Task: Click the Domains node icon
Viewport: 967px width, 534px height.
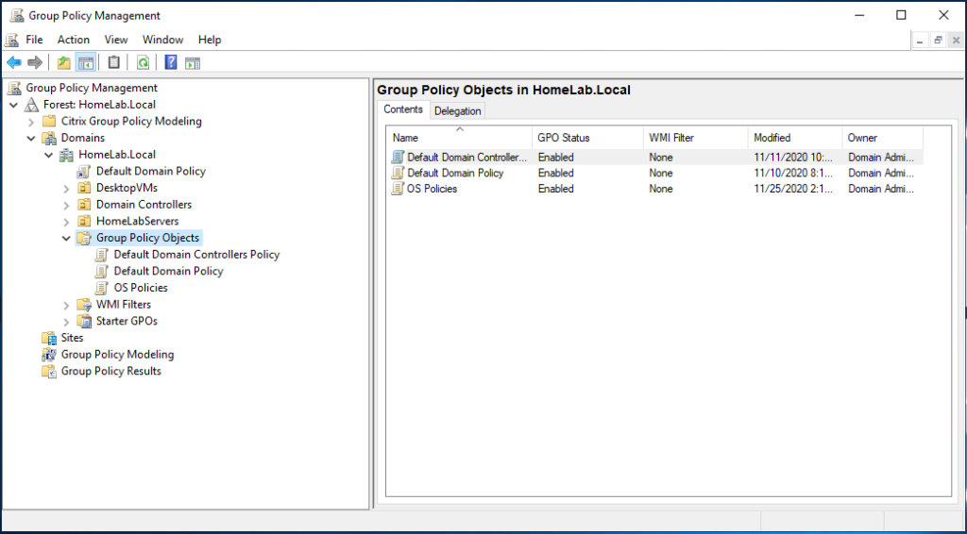Action: point(49,138)
